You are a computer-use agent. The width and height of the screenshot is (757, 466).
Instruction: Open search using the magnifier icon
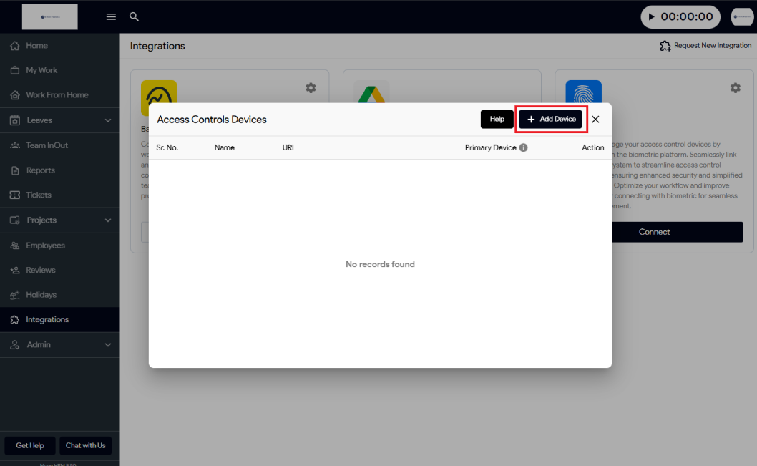(x=134, y=16)
